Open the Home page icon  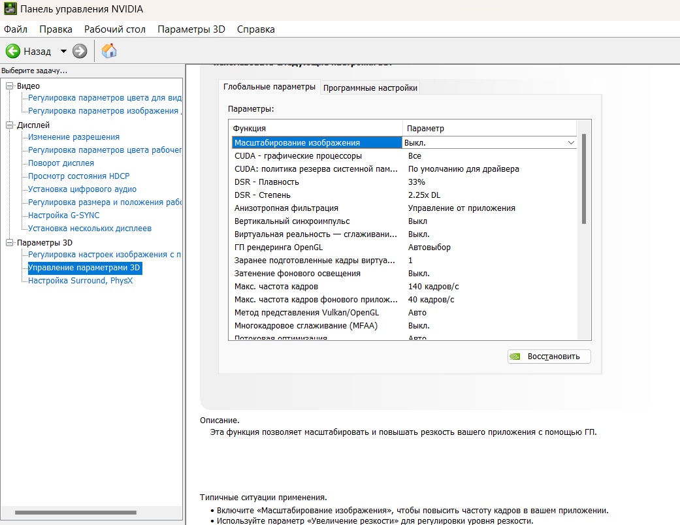pos(109,51)
